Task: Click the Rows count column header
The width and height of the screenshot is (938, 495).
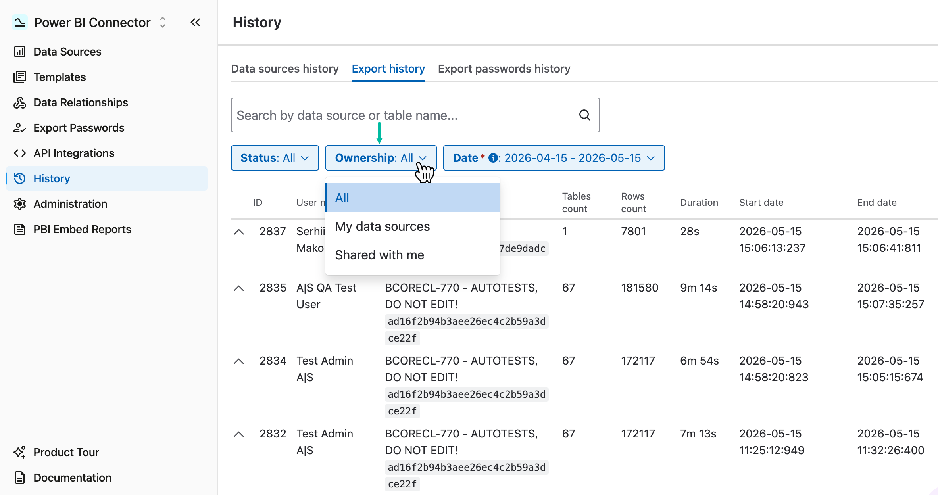Action: [x=634, y=203]
